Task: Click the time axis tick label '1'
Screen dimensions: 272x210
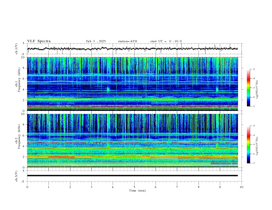Action: 48,187
